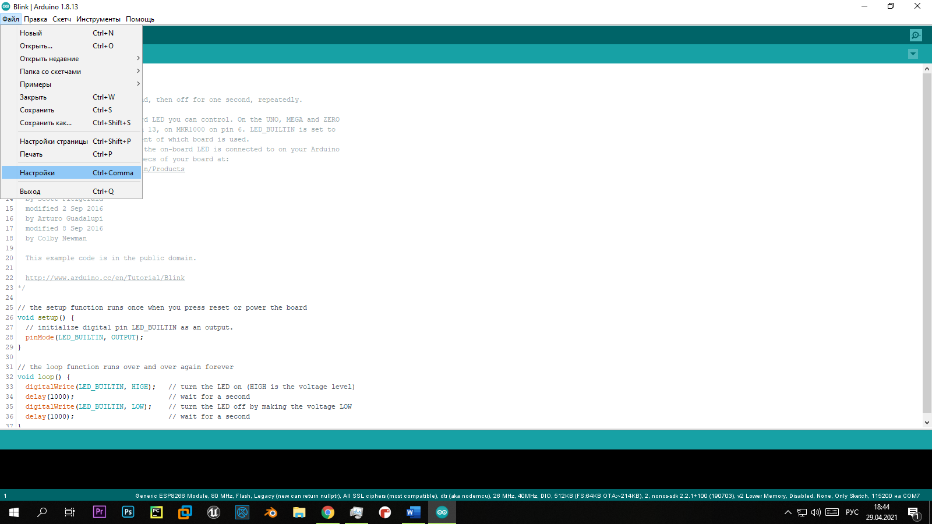Click the digitalWrite HIGH code line
The height and width of the screenshot is (524, 932).
coord(90,387)
